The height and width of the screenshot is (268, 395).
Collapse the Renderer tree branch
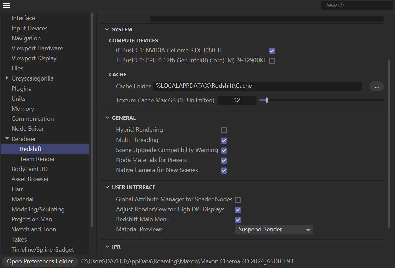[x=7, y=139]
